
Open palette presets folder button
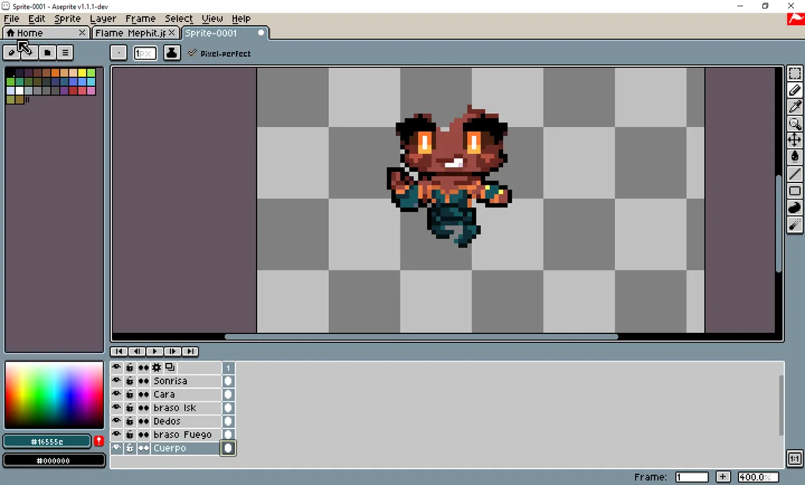tap(47, 52)
